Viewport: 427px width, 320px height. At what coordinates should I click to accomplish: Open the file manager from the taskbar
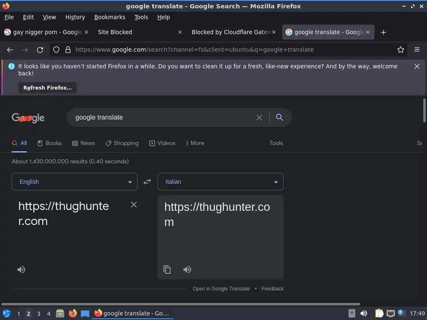60,313
